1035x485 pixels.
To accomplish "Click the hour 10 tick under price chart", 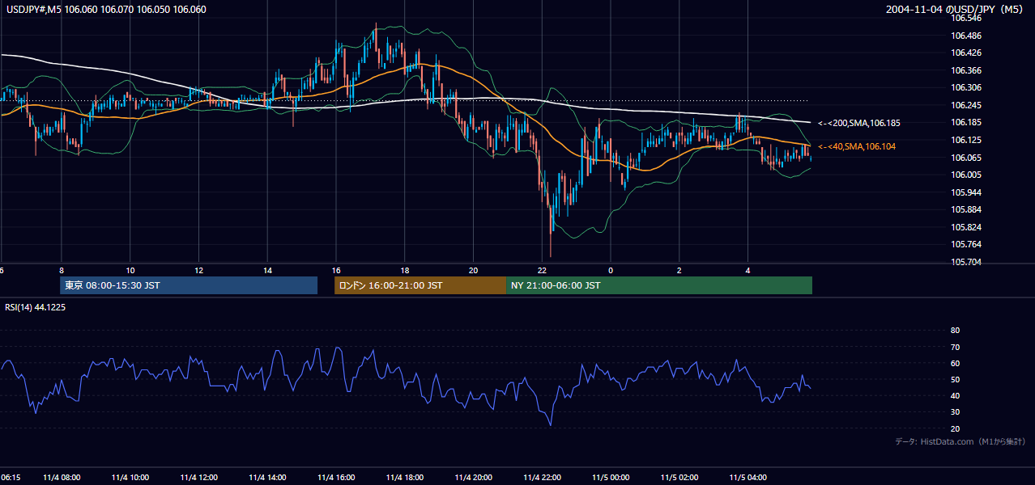I will point(130,270).
